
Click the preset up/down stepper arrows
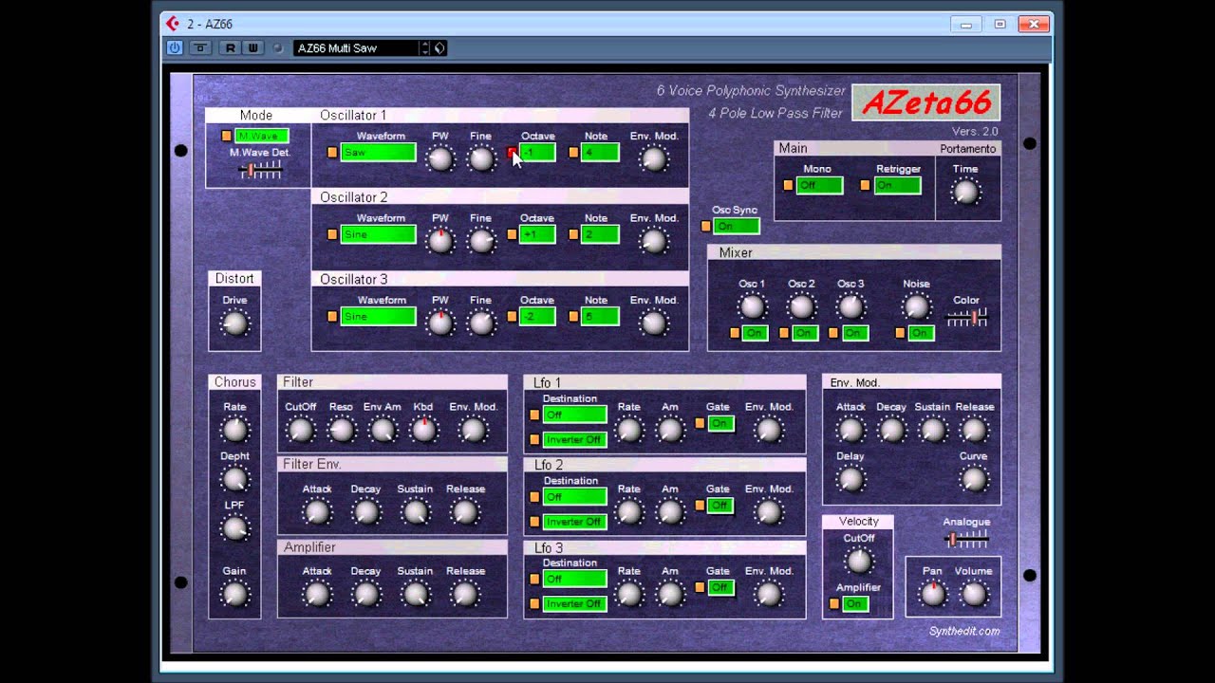(425, 47)
